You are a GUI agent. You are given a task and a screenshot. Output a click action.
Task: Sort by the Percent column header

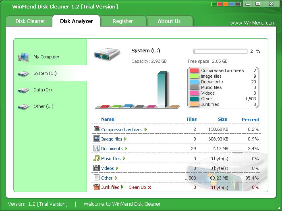(251, 120)
